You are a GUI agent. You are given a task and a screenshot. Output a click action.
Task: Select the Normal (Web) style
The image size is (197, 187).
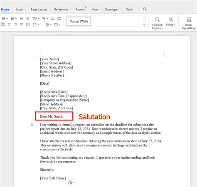(79, 22)
